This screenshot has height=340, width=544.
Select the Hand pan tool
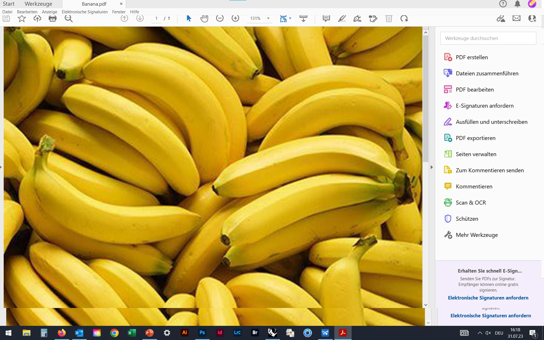[204, 19]
